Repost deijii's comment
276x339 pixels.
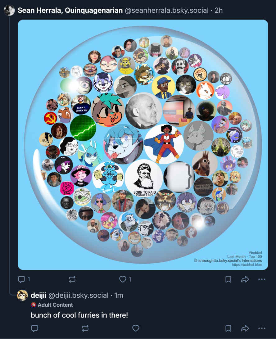(85, 328)
